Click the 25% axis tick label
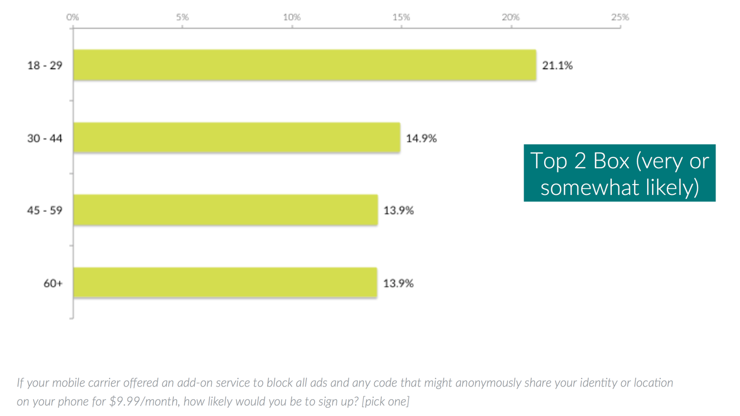This screenshot has height=416, width=740. pos(620,17)
